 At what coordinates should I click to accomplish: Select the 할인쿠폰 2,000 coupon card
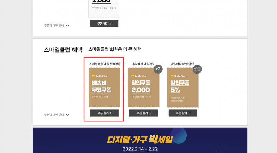(x=144, y=88)
